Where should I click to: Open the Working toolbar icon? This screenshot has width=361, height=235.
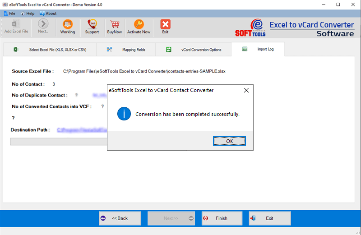point(67,27)
